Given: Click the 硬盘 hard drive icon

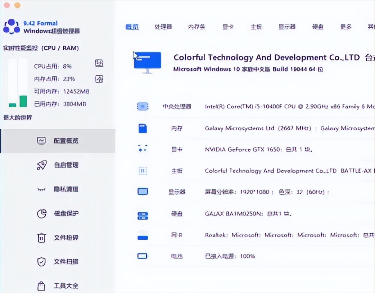Looking at the screenshot, I should pos(143,214).
